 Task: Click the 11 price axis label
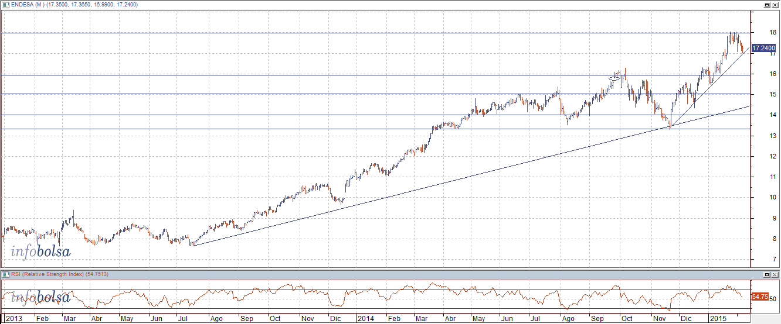(x=773, y=177)
